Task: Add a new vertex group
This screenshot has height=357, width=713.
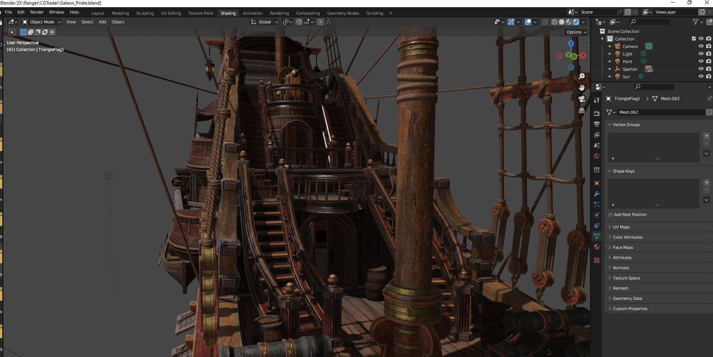Action: (x=707, y=136)
